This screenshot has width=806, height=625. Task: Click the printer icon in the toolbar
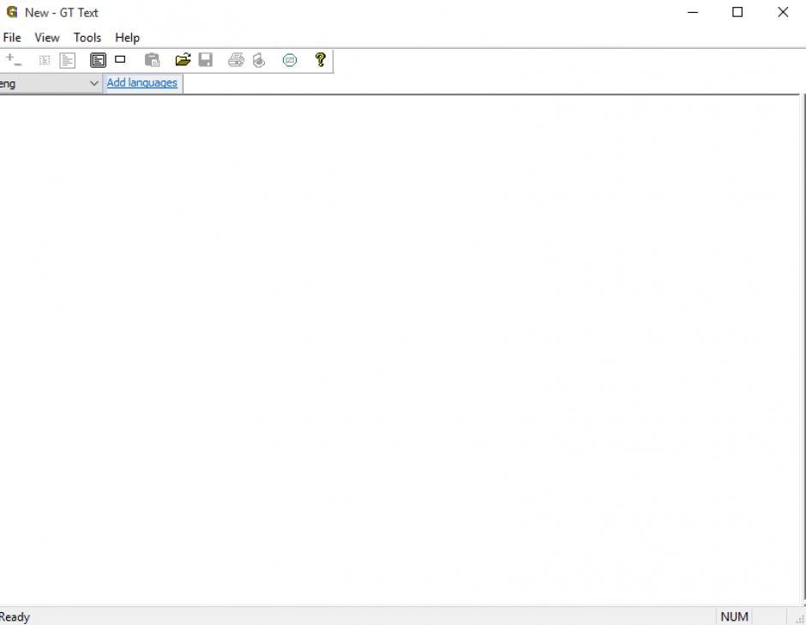[x=236, y=60]
